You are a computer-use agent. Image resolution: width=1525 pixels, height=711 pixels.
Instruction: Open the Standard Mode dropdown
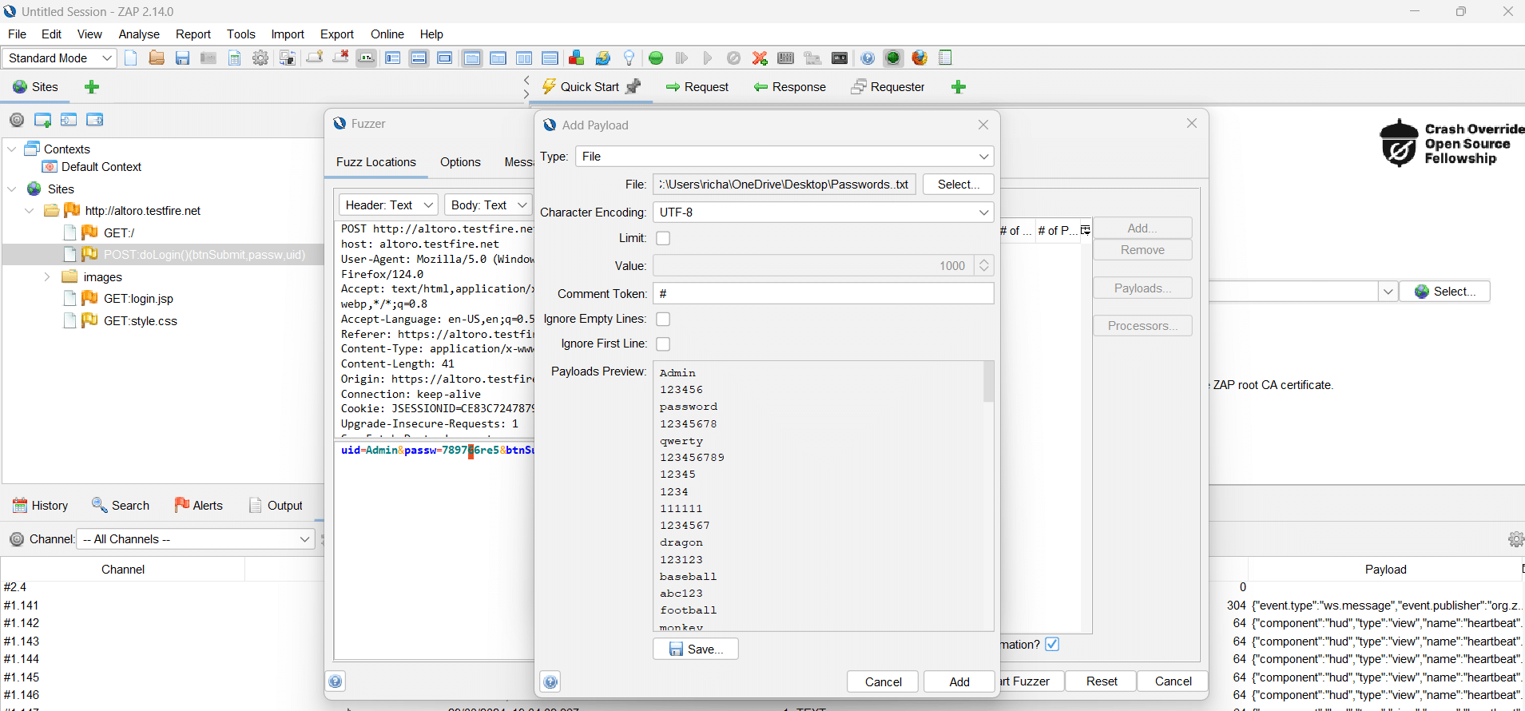tap(106, 58)
